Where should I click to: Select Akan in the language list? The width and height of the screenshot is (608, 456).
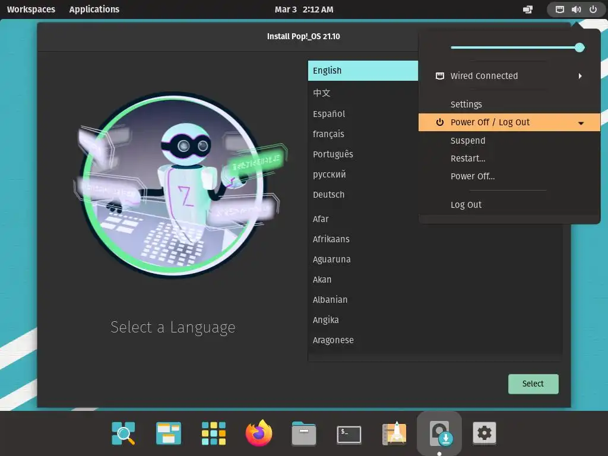pos(435,280)
